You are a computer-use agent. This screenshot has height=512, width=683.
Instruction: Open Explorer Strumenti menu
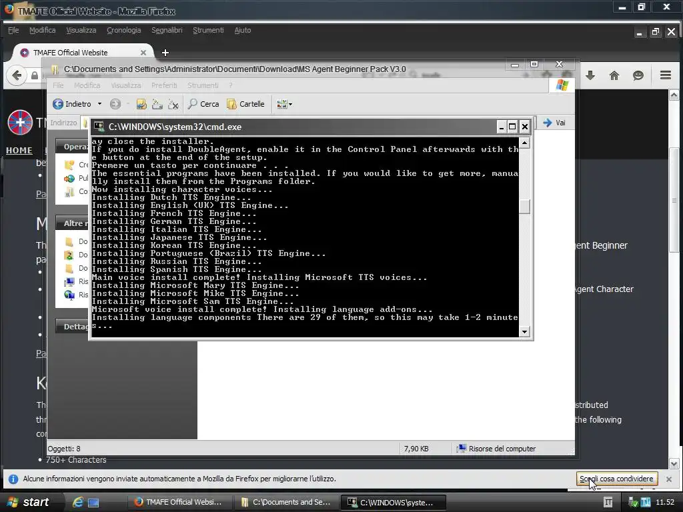click(203, 85)
